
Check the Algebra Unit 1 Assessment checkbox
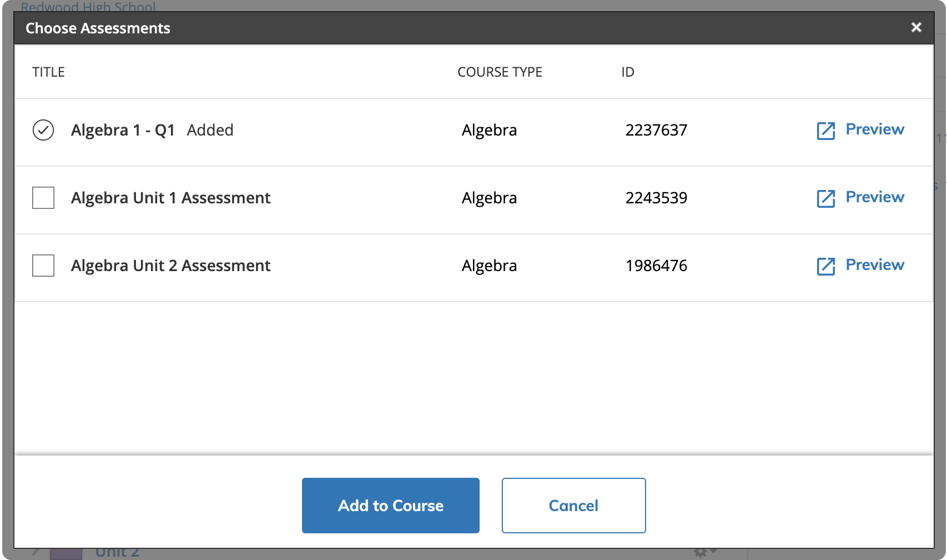tap(43, 198)
